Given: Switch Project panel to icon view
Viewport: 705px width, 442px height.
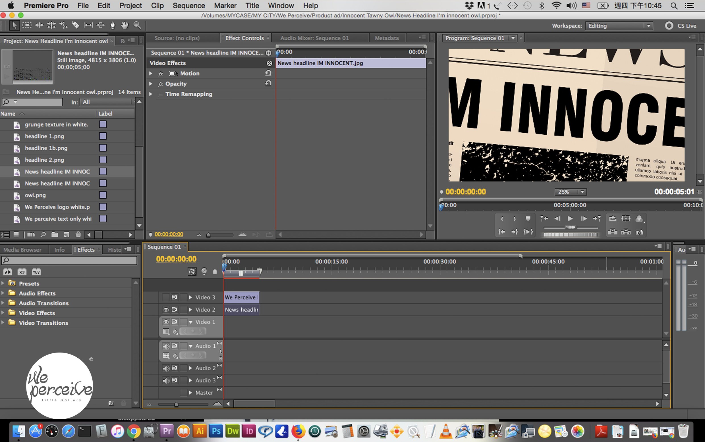Looking at the screenshot, I should click(x=16, y=234).
